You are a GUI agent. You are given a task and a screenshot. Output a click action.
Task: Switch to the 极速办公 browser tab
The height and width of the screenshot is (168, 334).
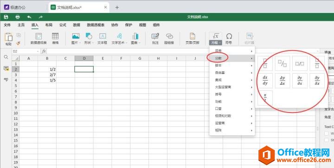[24, 7]
